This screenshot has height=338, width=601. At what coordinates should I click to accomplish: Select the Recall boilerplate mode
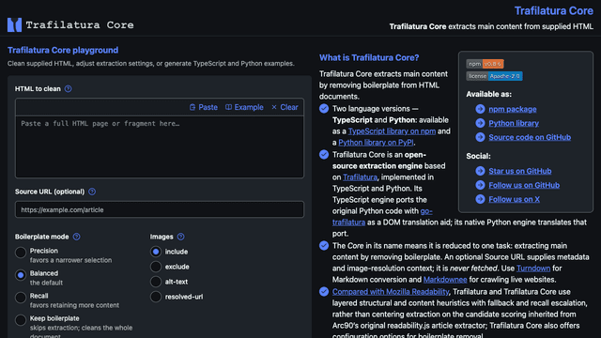[21, 298]
